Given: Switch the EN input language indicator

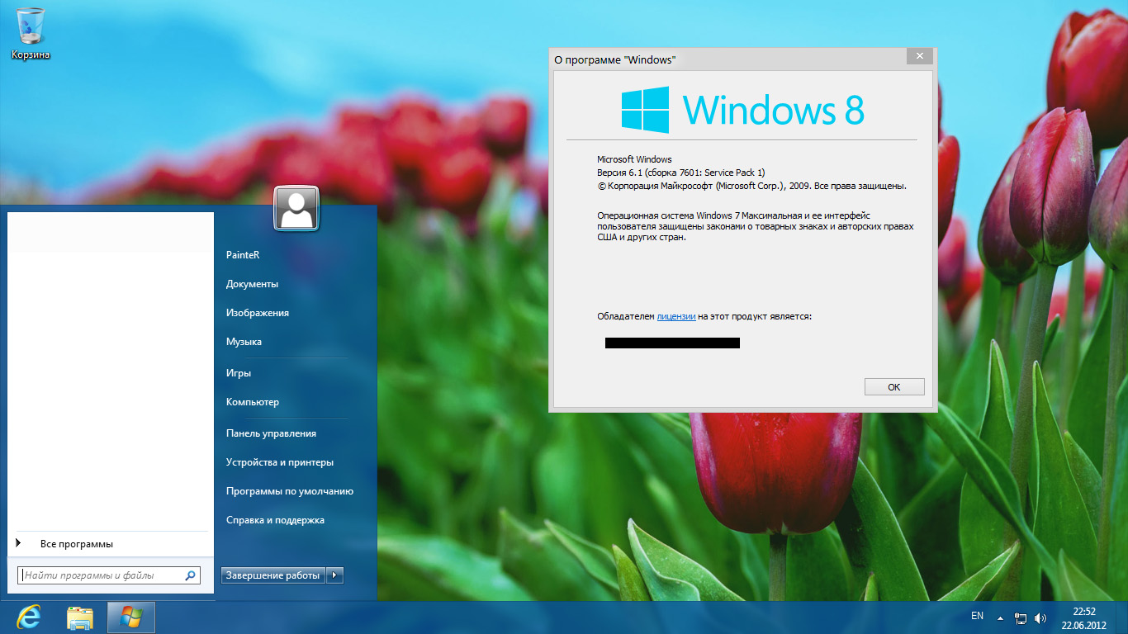Looking at the screenshot, I should pyautogui.click(x=977, y=616).
